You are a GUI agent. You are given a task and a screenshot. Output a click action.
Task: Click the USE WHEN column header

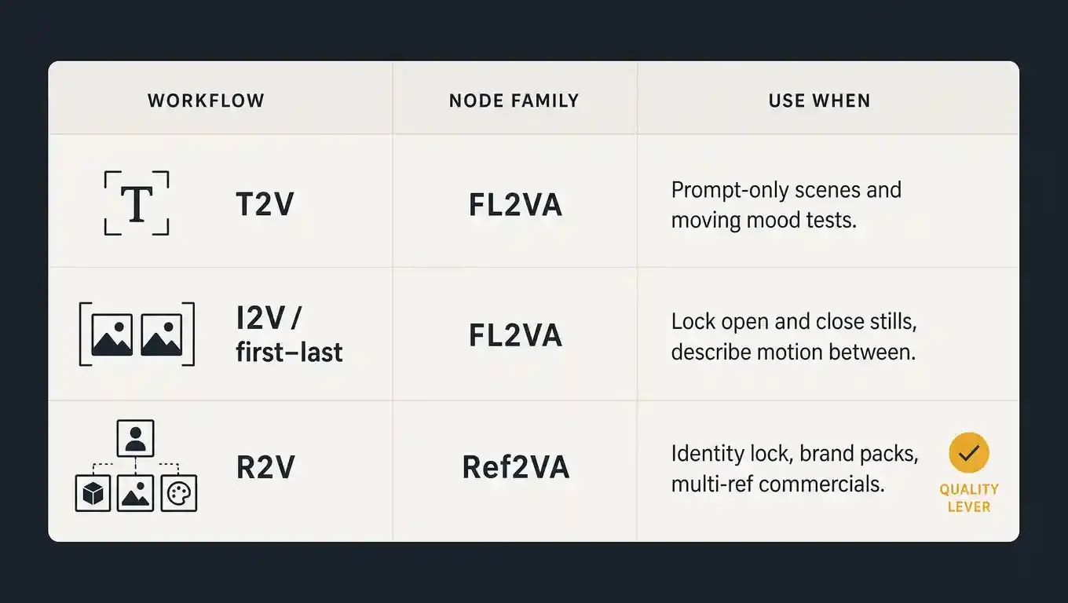click(x=820, y=100)
